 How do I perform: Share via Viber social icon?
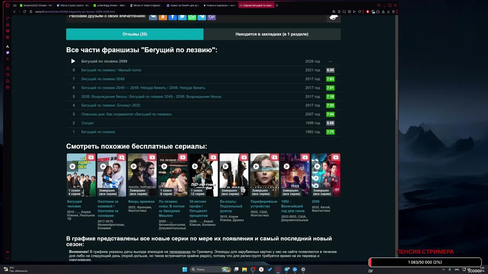tap(212, 16)
